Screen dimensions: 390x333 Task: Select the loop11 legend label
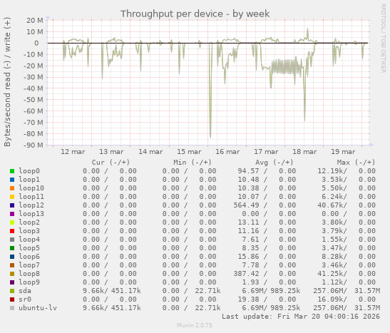click(31, 197)
